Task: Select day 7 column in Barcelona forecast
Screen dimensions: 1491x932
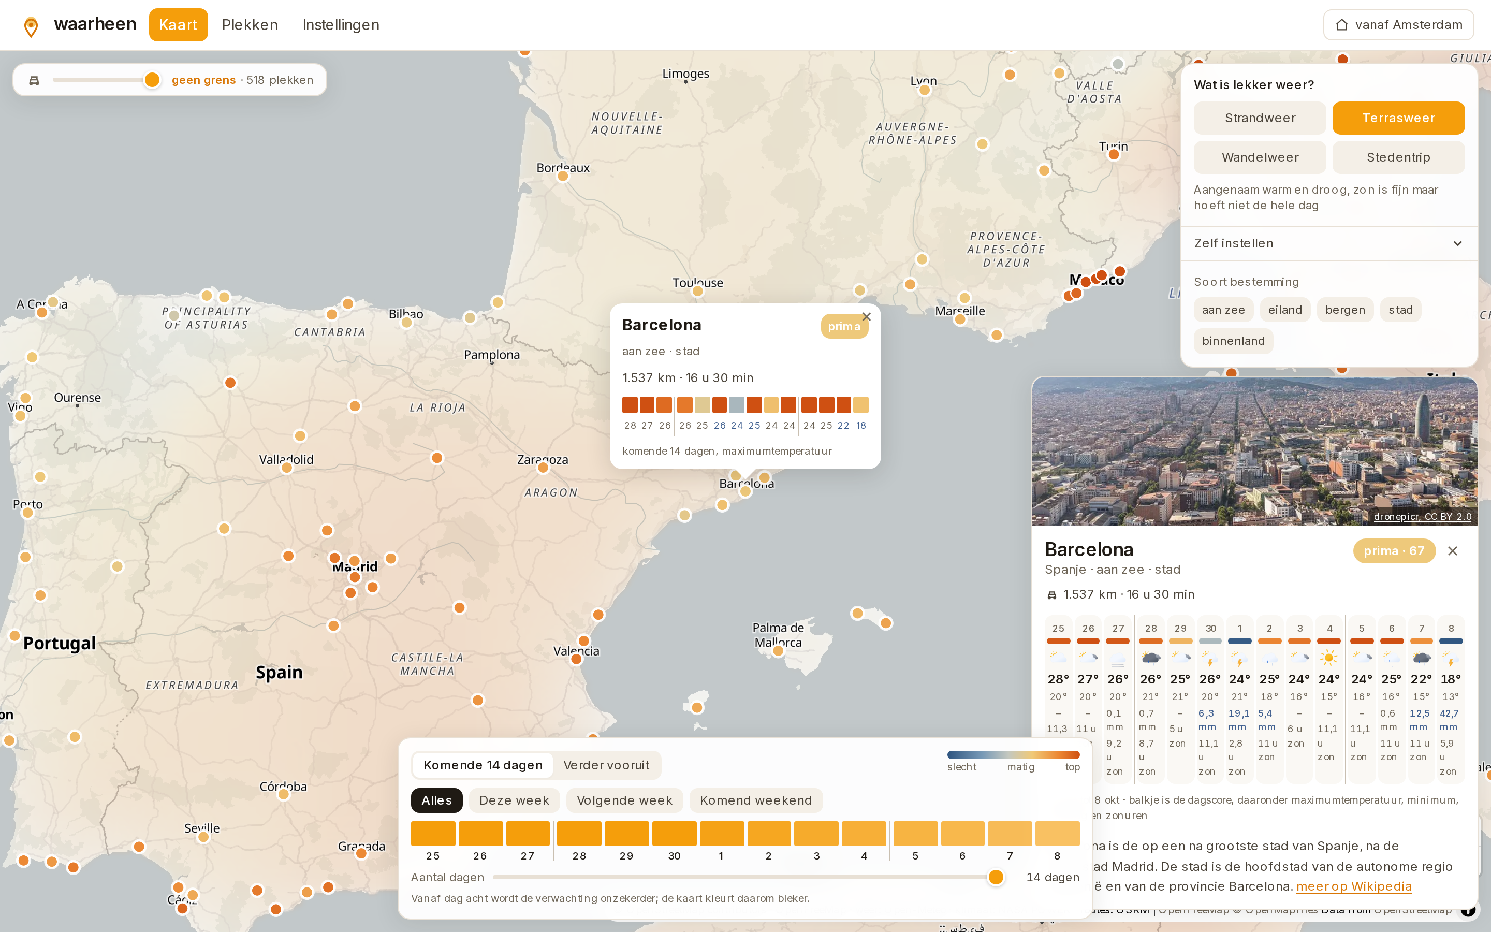Action: click(1422, 700)
